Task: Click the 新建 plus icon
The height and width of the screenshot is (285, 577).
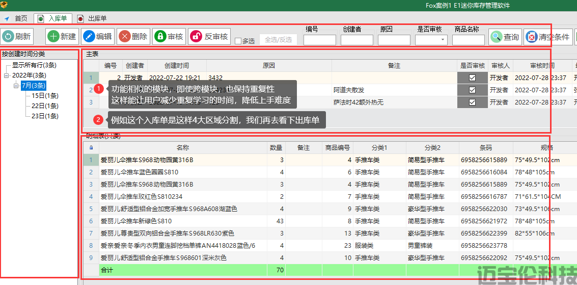Action: 53,37
